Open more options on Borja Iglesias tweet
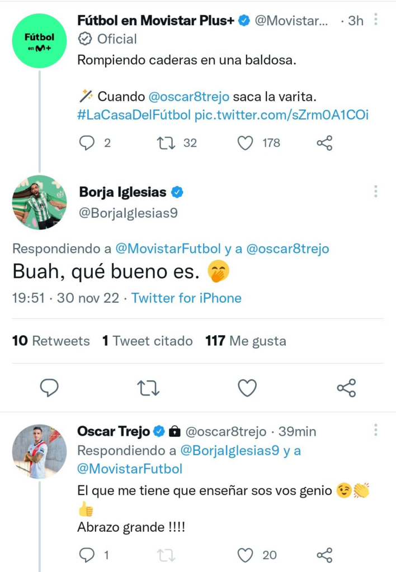This screenshot has width=396, height=572. (x=376, y=192)
